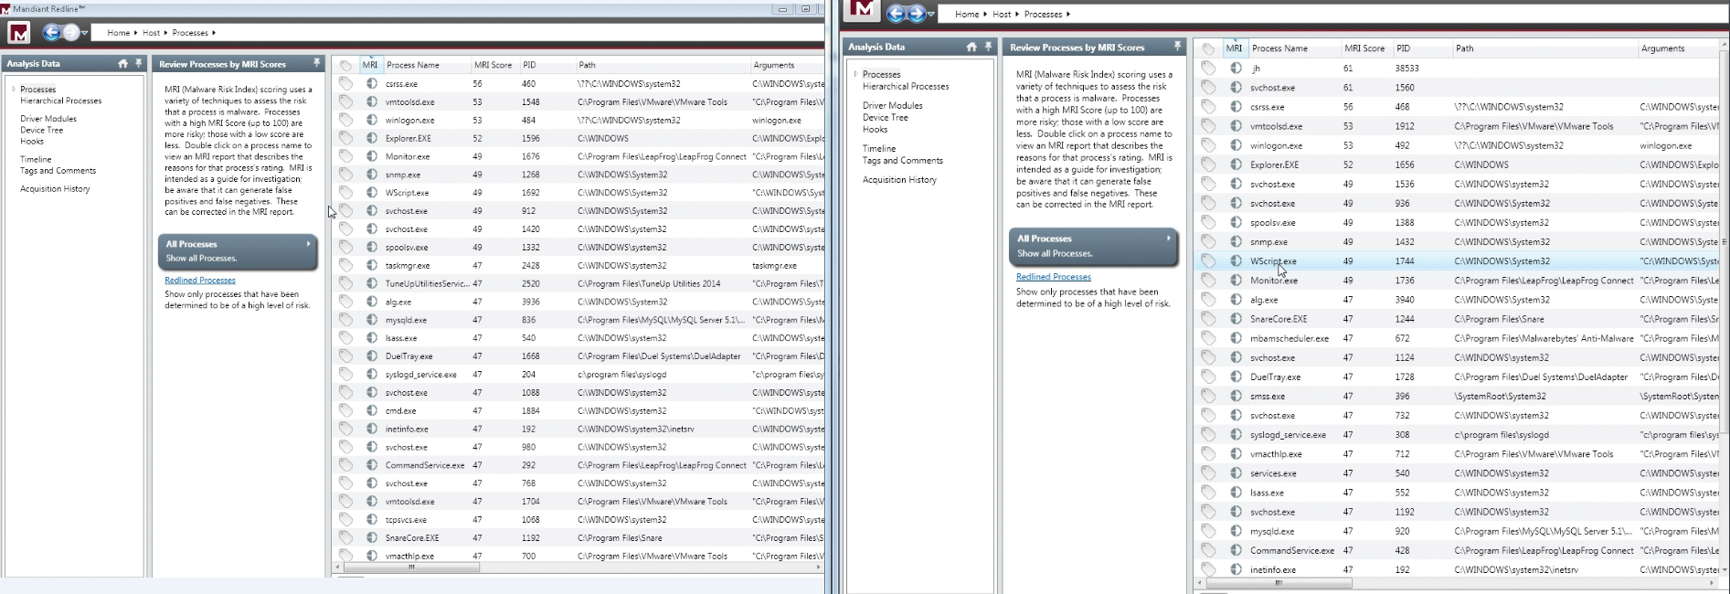The image size is (1730, 594).
Task: Tag the jh process row in right window
Action: pyautogui.click(x=1208, y=68)
